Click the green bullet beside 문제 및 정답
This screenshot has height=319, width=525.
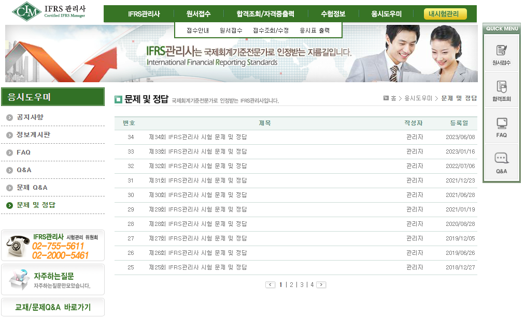pos(10,205)
